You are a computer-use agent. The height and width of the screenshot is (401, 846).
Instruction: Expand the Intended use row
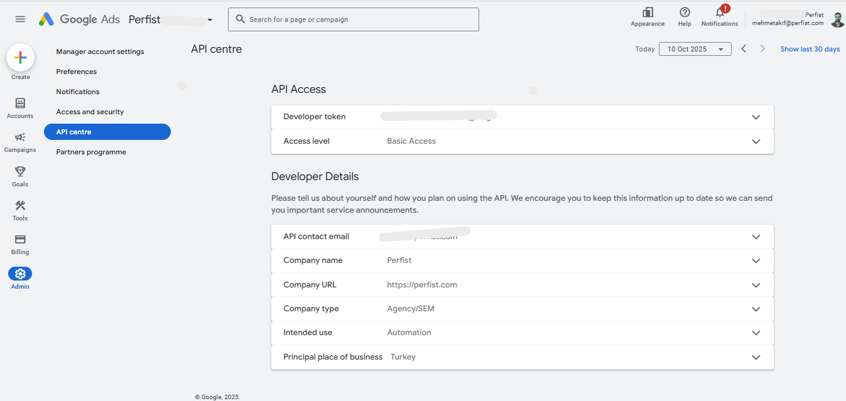tap(756, 333)
